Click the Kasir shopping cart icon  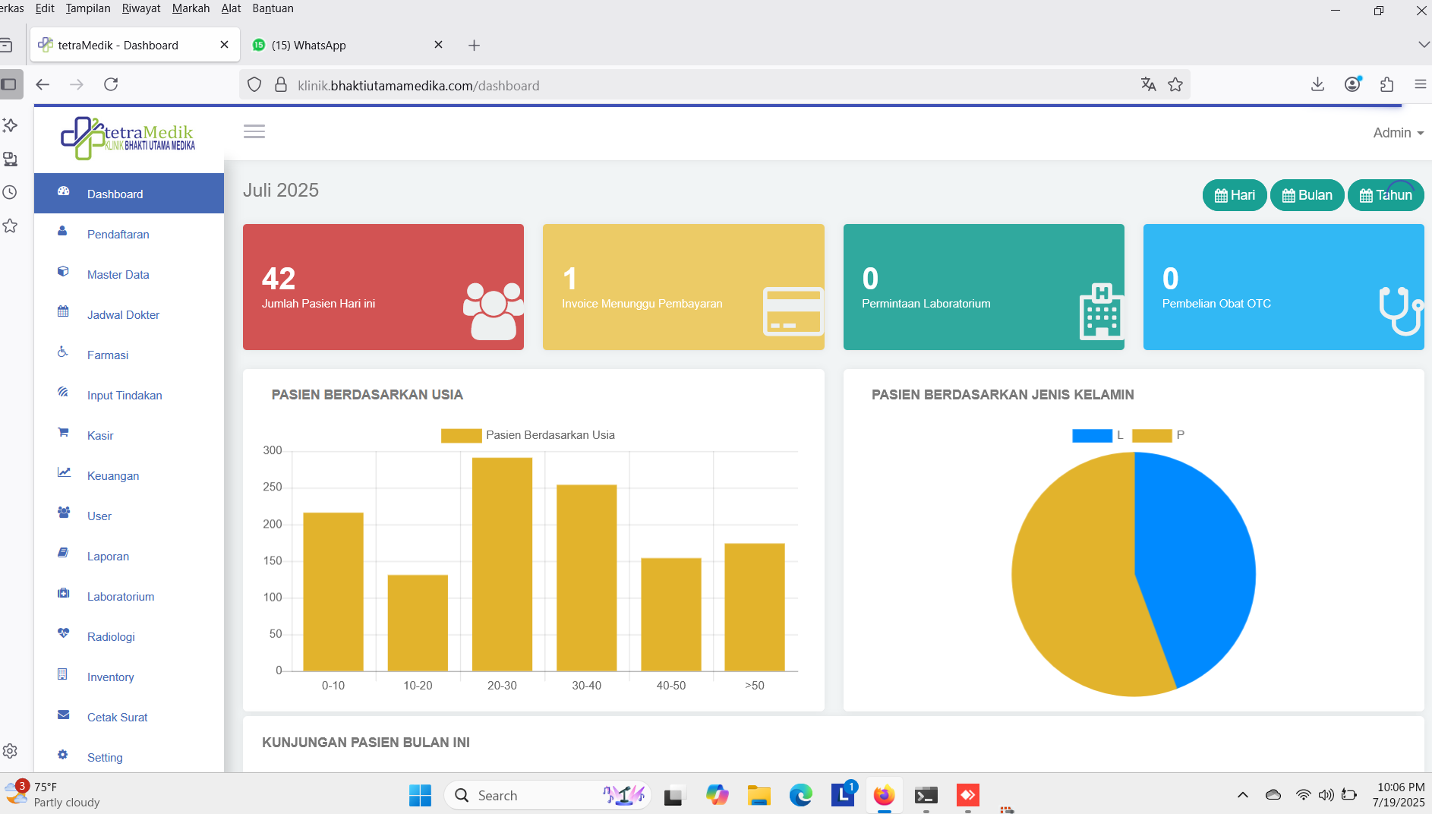point(64,433)
